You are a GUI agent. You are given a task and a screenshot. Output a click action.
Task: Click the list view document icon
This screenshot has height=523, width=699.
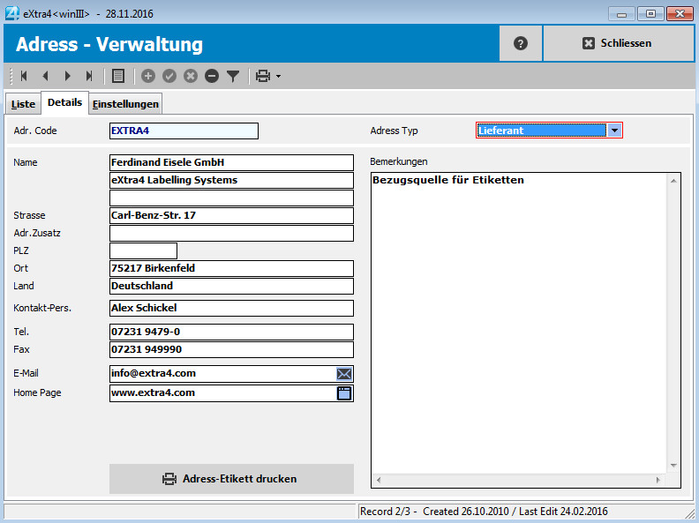click(x=118, y=76)
